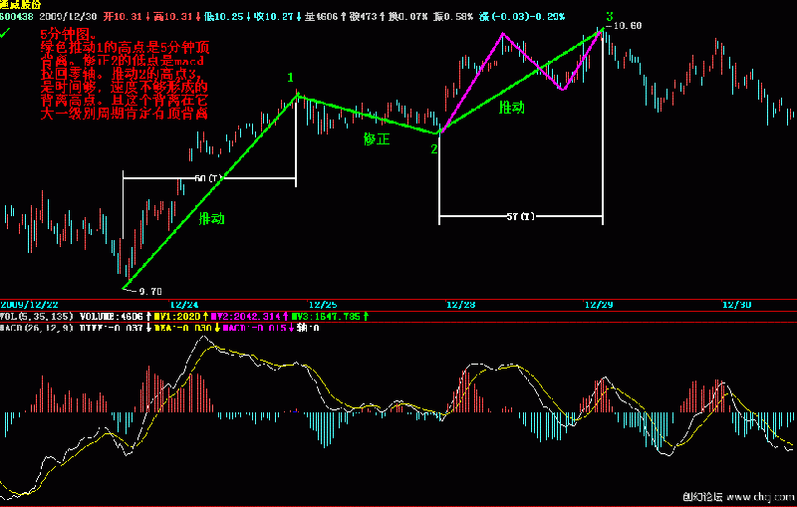The image size is (797, 507).
Task: Select the VOL(5,35,135) indicator label
Action: 37,316
